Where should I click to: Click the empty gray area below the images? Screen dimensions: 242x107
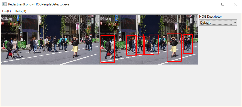[x=99, y=85]
